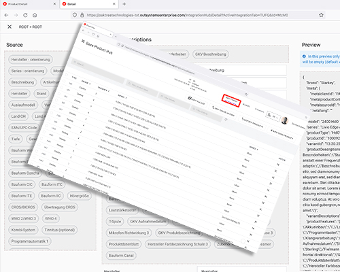
Task: Select the Land CH source chip
Action: [x=18, y=116]
